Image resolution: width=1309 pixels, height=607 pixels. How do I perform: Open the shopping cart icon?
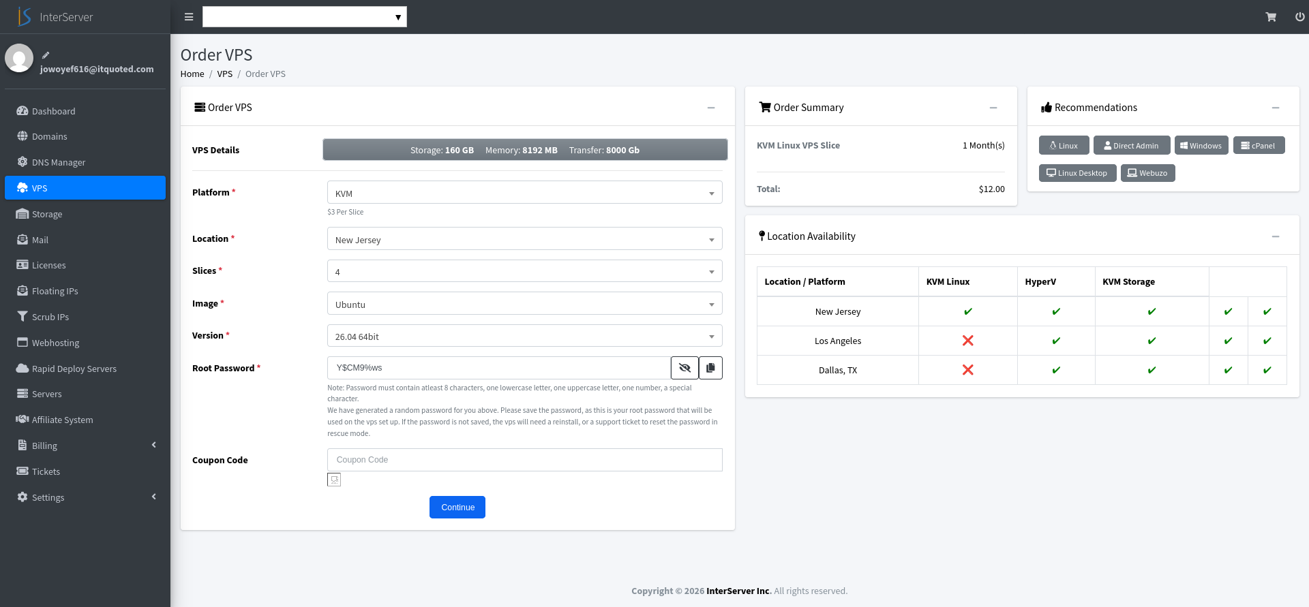coord(1271,17)
